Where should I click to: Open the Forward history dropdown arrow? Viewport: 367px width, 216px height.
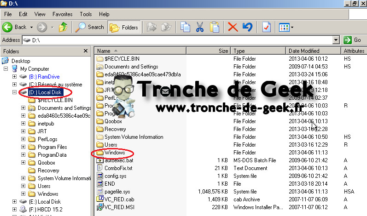click(52, 28)
